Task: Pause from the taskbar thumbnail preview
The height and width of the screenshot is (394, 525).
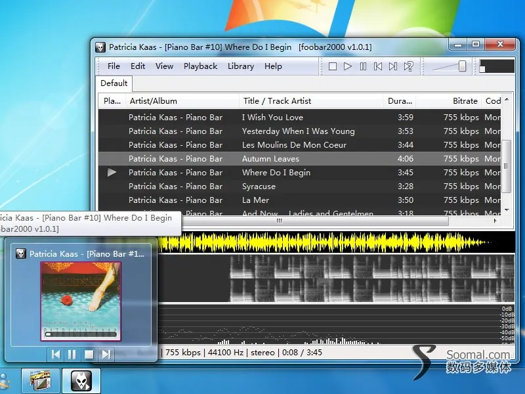Action: (x=72, y=355)
